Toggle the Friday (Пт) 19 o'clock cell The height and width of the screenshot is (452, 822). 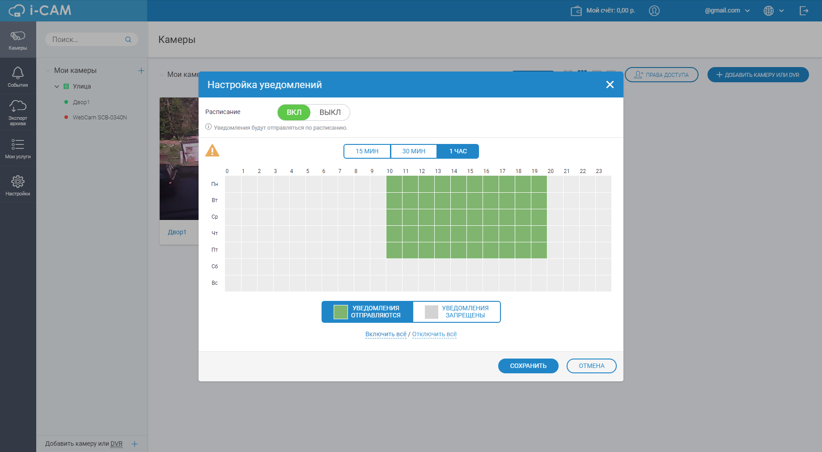(539, 250)
